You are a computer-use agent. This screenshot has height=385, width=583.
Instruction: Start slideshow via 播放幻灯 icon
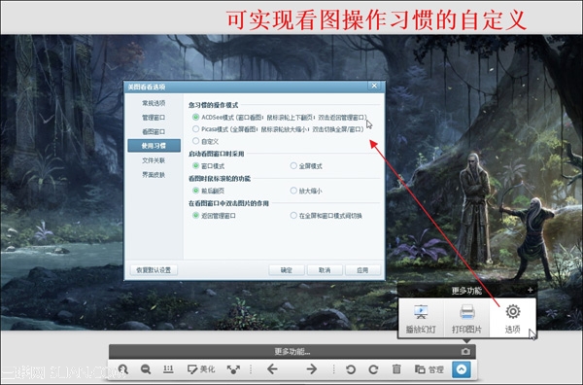pyautogui.click(x=421, y=319)
